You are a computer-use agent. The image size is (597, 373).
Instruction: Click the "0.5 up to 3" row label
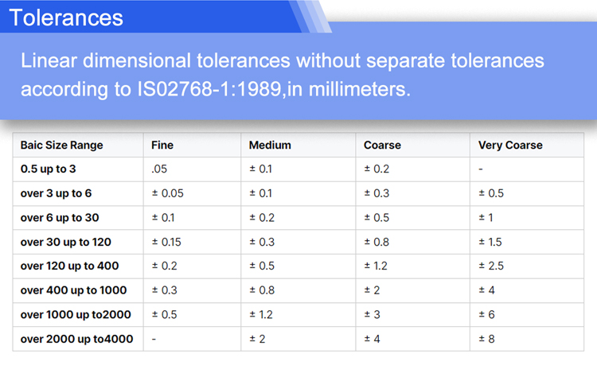[x=49, y=169]
